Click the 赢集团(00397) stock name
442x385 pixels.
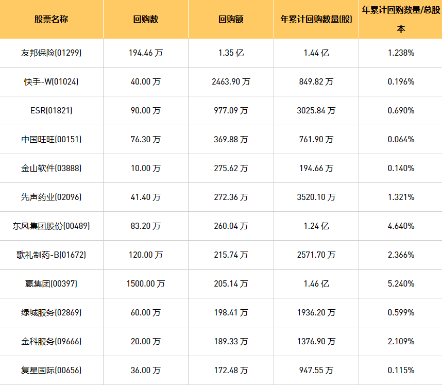coord(52,283)
